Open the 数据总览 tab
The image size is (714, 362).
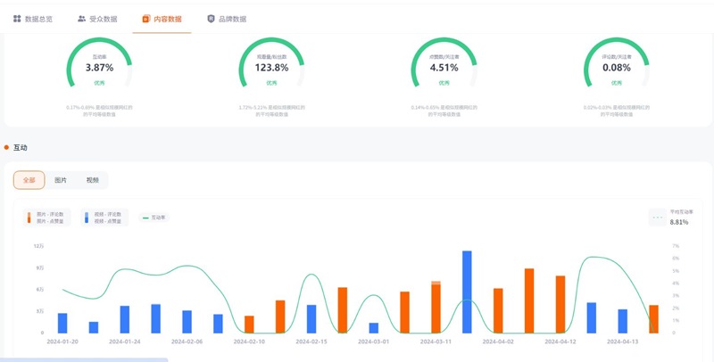click(x=32, y=19)
